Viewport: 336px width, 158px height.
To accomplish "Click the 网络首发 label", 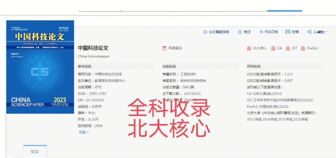I will tap(175, 48).
